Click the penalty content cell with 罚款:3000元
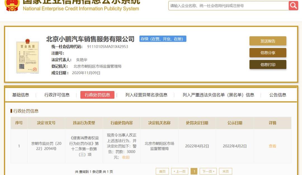The height and width of the screenshot is (175, 302). point(122,146)
